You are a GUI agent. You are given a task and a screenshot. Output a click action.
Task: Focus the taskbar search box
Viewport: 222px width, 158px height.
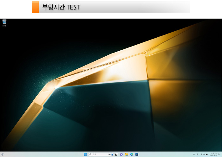101,154
